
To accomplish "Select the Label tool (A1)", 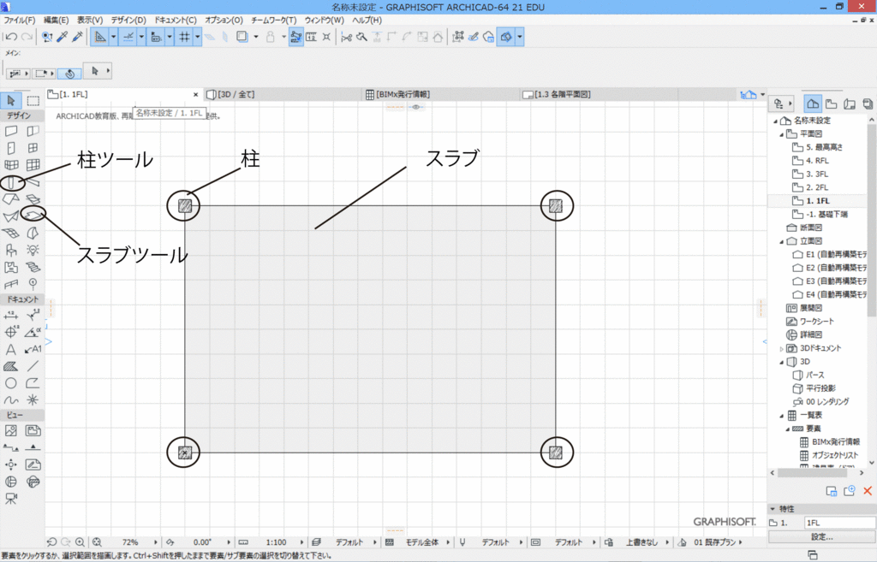I will coord(33,350).
